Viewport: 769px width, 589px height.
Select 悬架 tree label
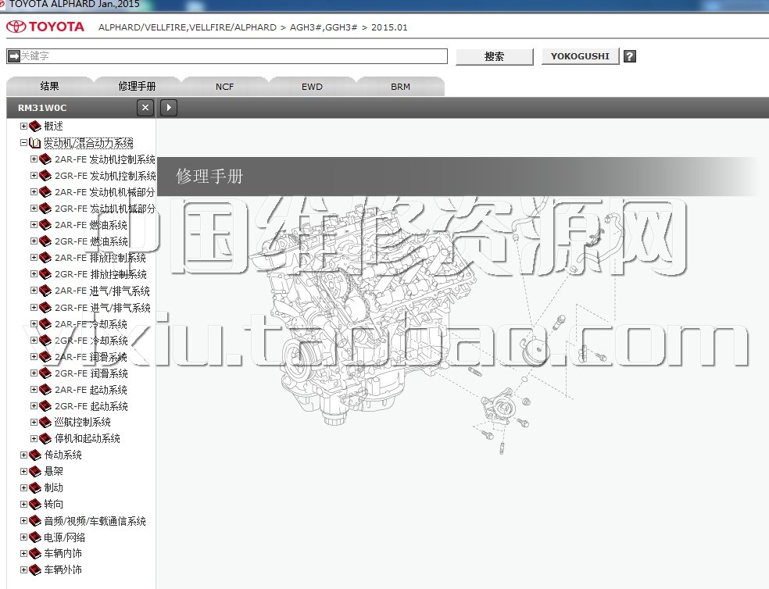click(x=53, y=471)
